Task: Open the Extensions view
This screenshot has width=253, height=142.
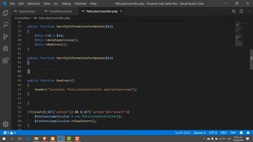Action: click(6, 60)
